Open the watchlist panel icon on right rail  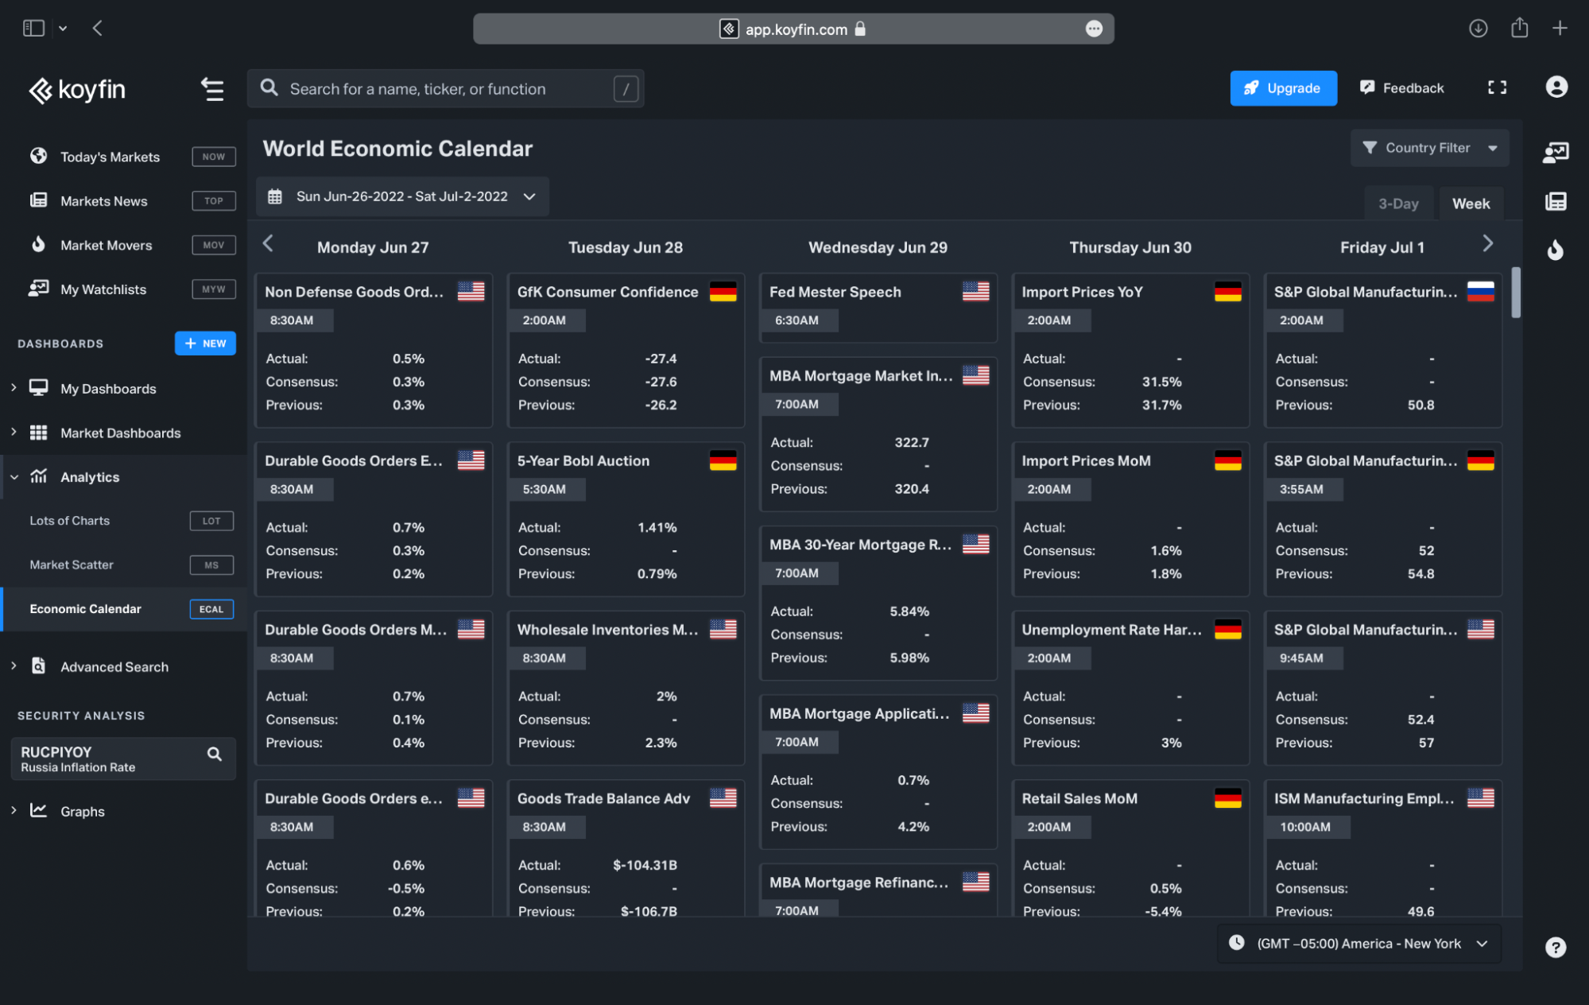1556,152
